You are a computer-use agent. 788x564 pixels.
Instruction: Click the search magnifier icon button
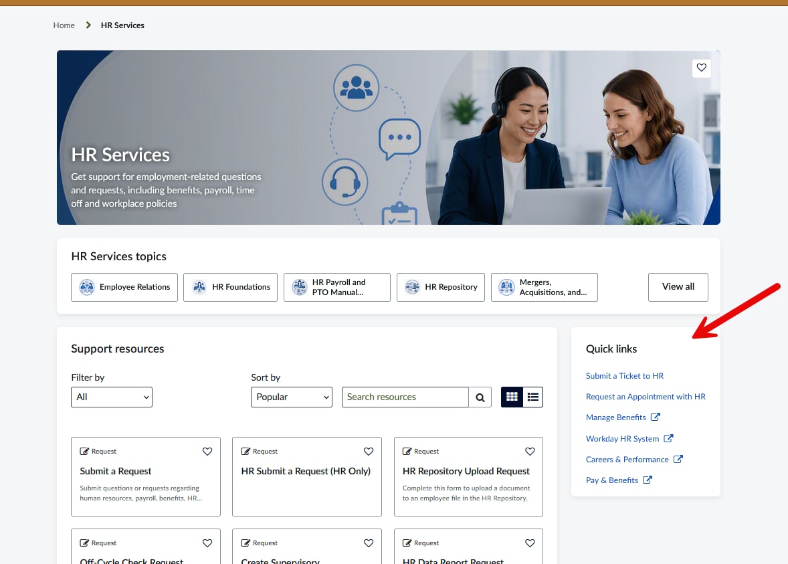[480, 397]
